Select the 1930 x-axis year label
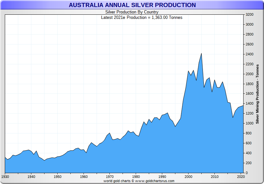The height and width of the screenshot is (184, 264). [x=5, y=177]
